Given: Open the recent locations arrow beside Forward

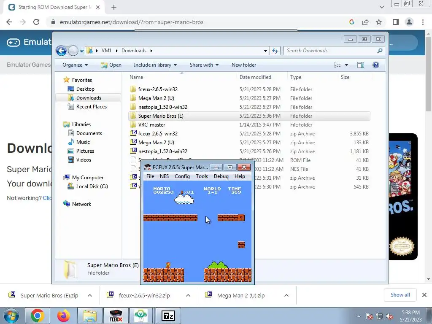Looking at the screenshot, I should (x=81, y=51).
